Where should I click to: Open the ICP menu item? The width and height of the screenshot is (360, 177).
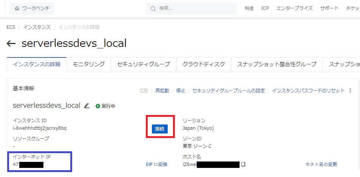pyautogui.click(x=265, y=8)
